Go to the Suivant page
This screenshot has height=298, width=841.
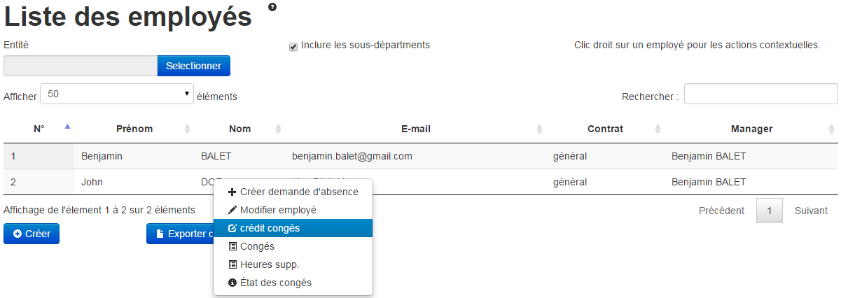pos(811,211)
